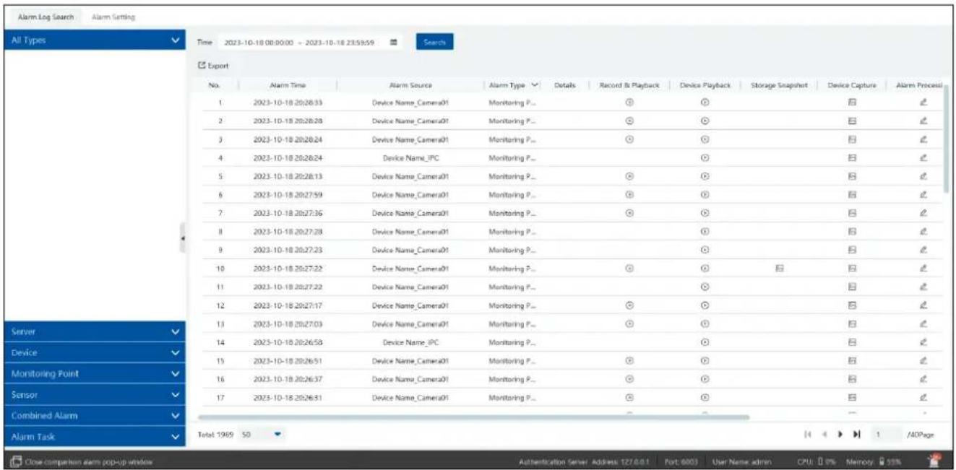Expand the Sensor section
Viewport: 956px width, 470px height.
[x=96, y=395]
